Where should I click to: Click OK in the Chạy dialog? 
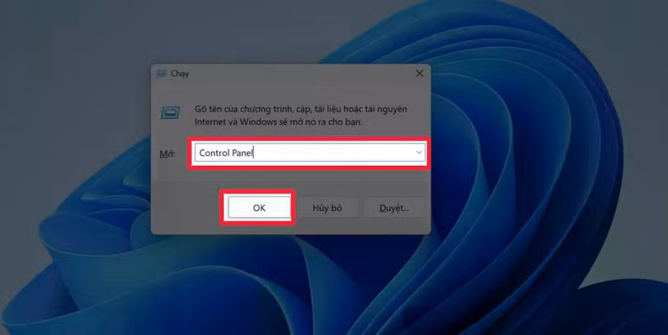(x=259, y=208)
